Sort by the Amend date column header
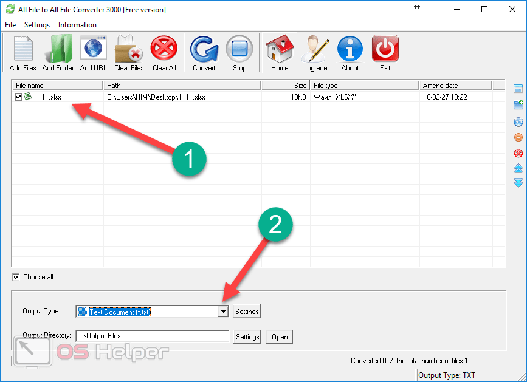 click(x=455, y=85)
